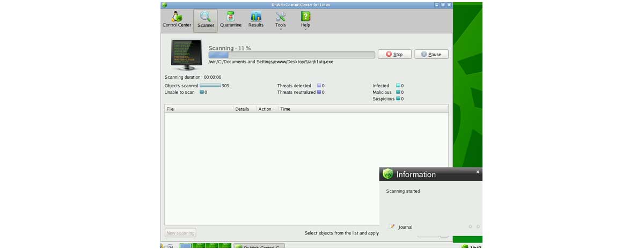Sort list by Action column header
Image resolution: width=644 pixels, height=249 pixels.
pyautogui.click(x=267, y=109)
